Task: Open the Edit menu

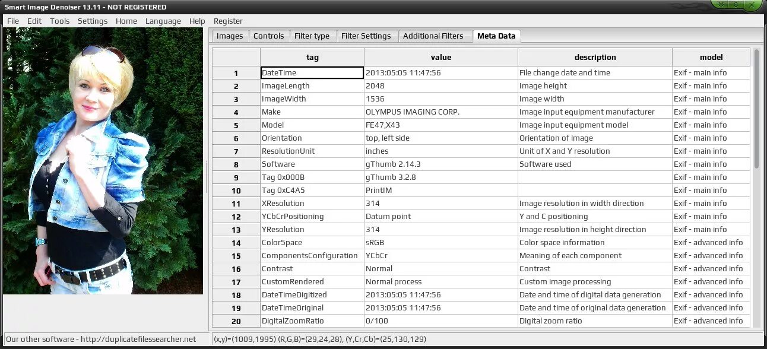Action: 34,21
